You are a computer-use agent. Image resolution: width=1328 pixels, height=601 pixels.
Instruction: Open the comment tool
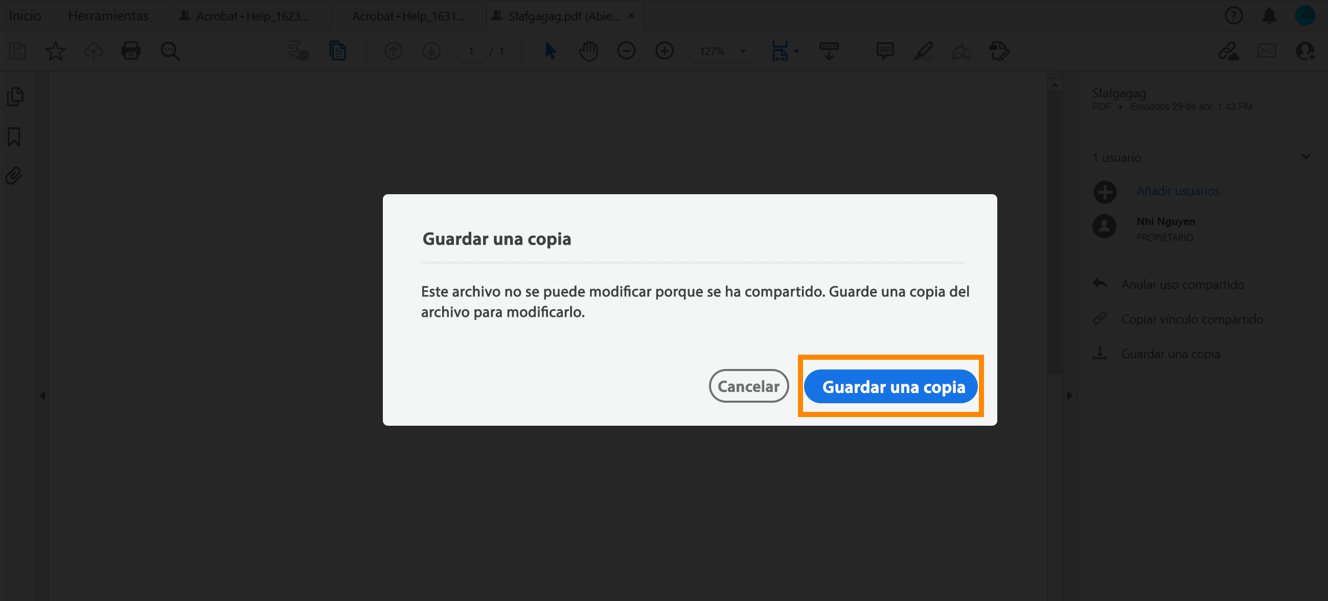[885, 51]
